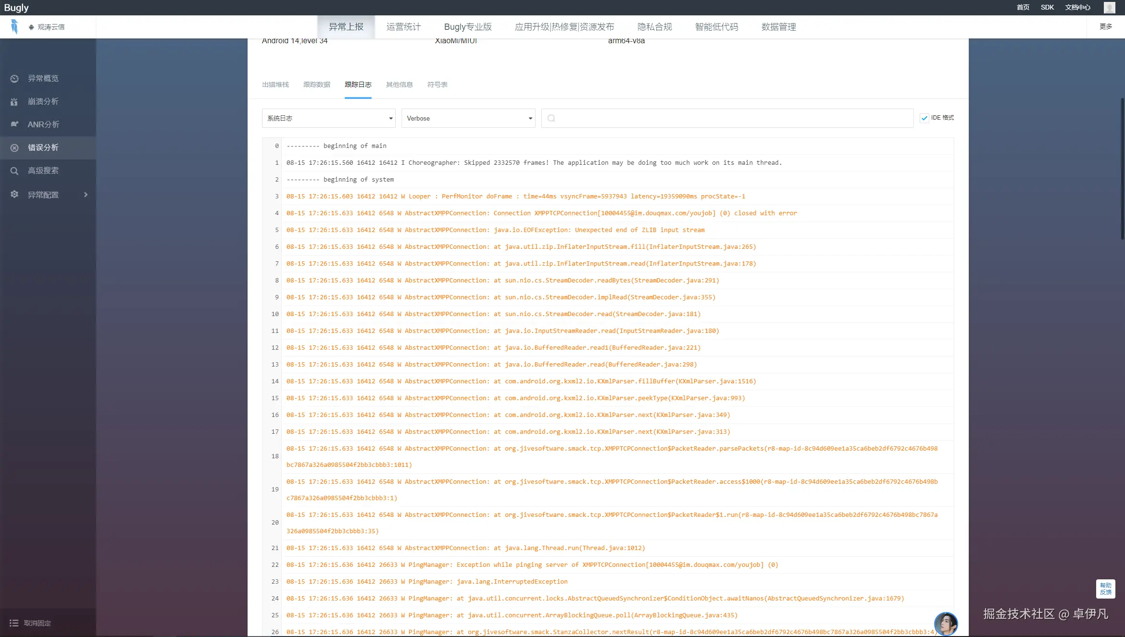This screenshot has width=1125, height=637.
Task: Switch to the 出错堆栈 tab
Action: (275, 85)
